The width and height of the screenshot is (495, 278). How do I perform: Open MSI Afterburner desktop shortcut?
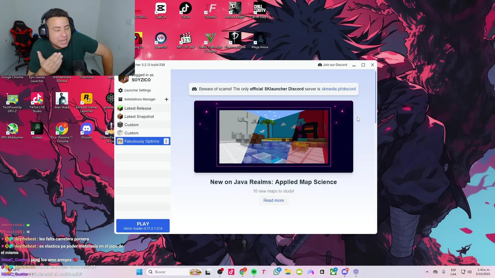pyautogui.click(x=12, y=131)
